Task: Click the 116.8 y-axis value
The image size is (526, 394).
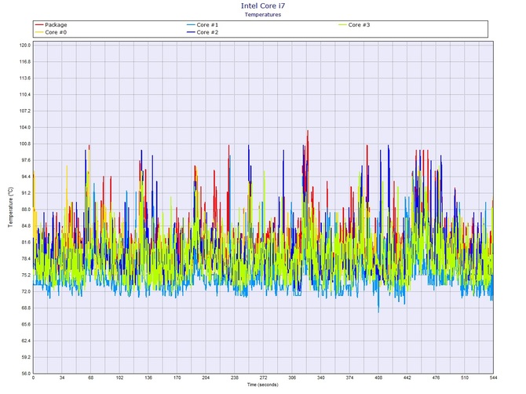Action: 25,62
